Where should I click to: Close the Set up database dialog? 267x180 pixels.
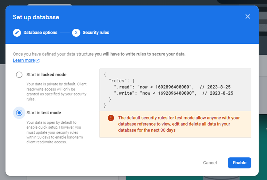(x=248, y=16)
